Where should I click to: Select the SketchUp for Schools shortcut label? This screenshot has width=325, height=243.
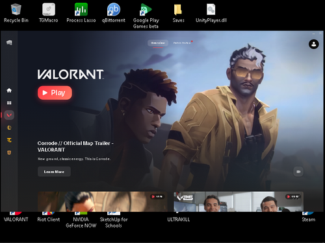pyautogui.click(x=114, y=222)
